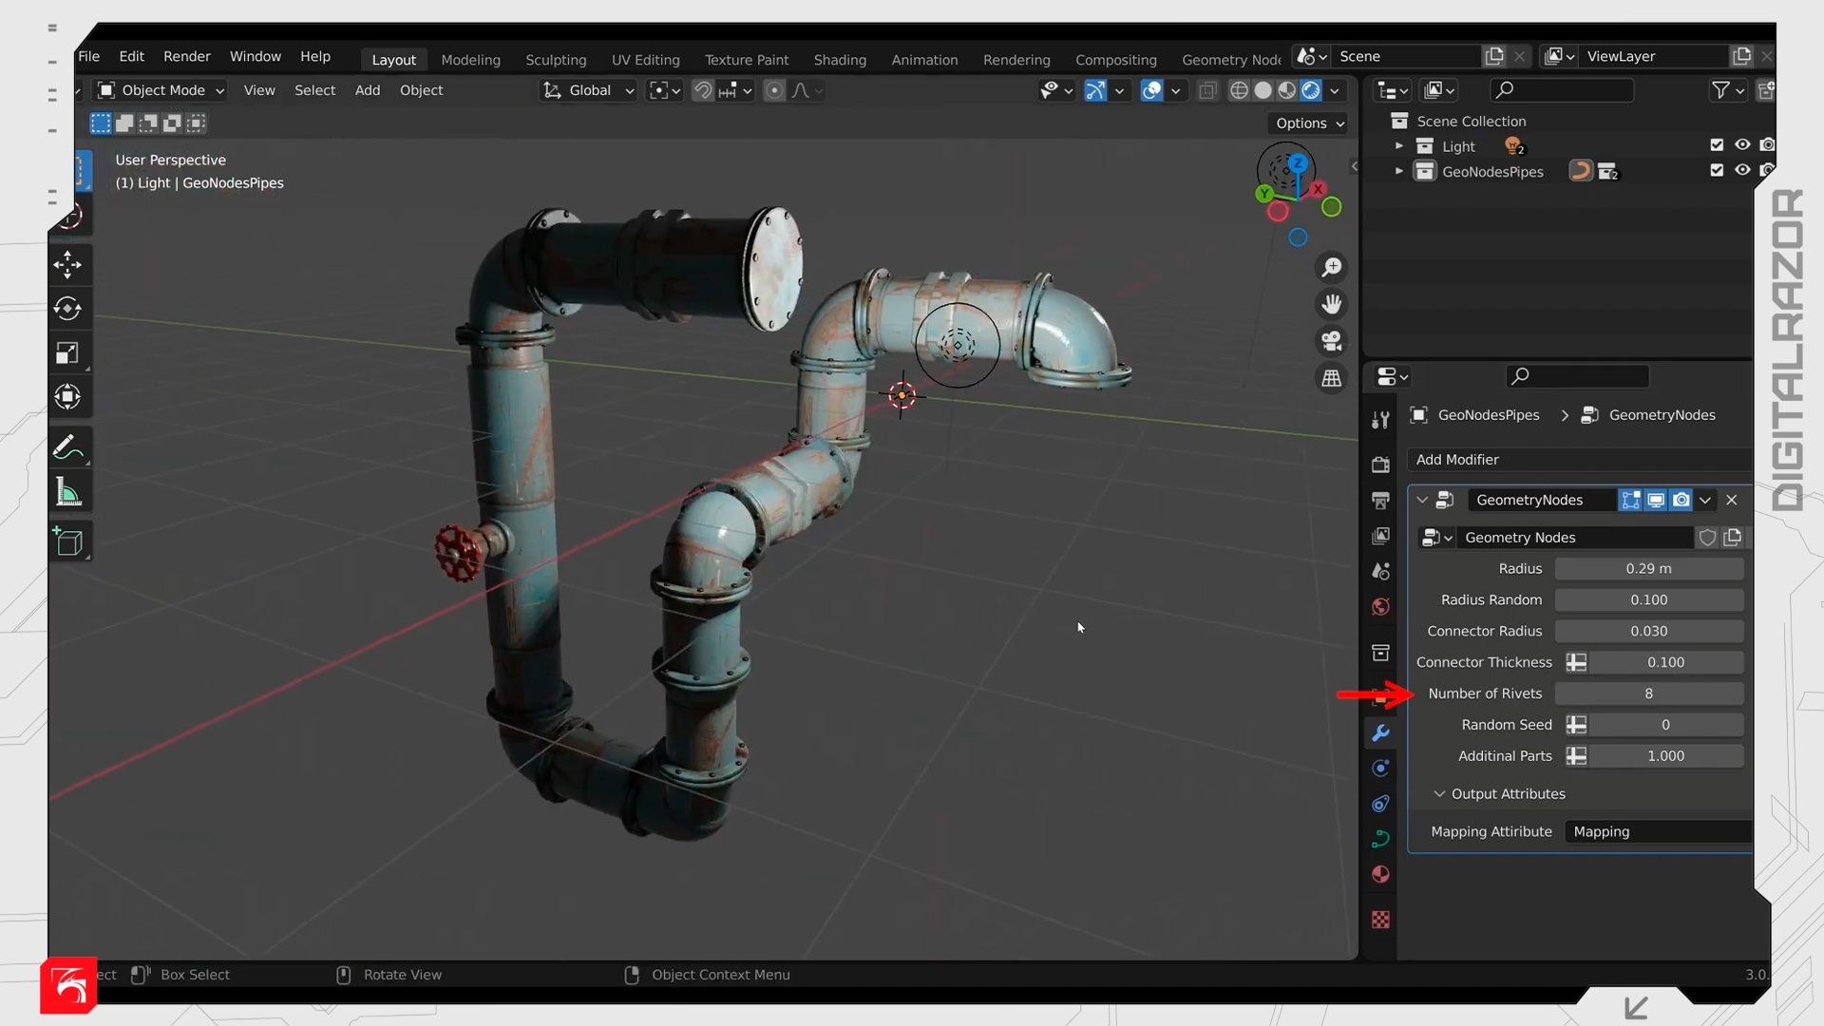Activate the Measure tool
1824x1026 pixels.
[67, 492]
